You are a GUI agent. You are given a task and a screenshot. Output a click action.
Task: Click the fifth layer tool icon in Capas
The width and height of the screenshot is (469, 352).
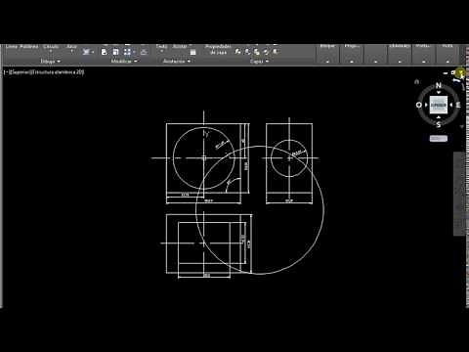pyautogui.click(x=276, y=52)
